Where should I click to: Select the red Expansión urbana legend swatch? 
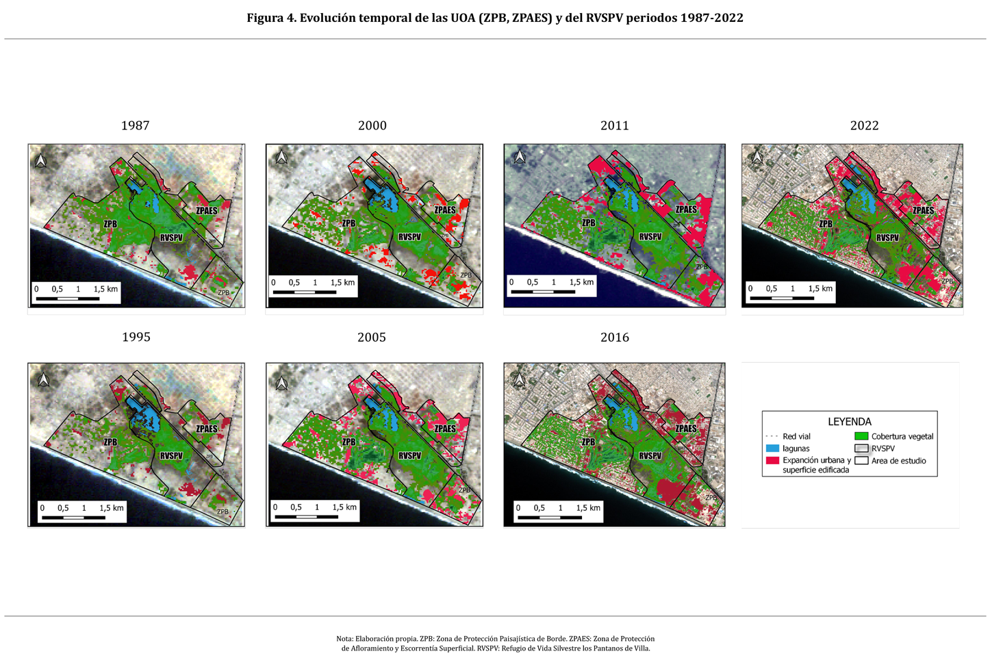(x=772, y=461)
